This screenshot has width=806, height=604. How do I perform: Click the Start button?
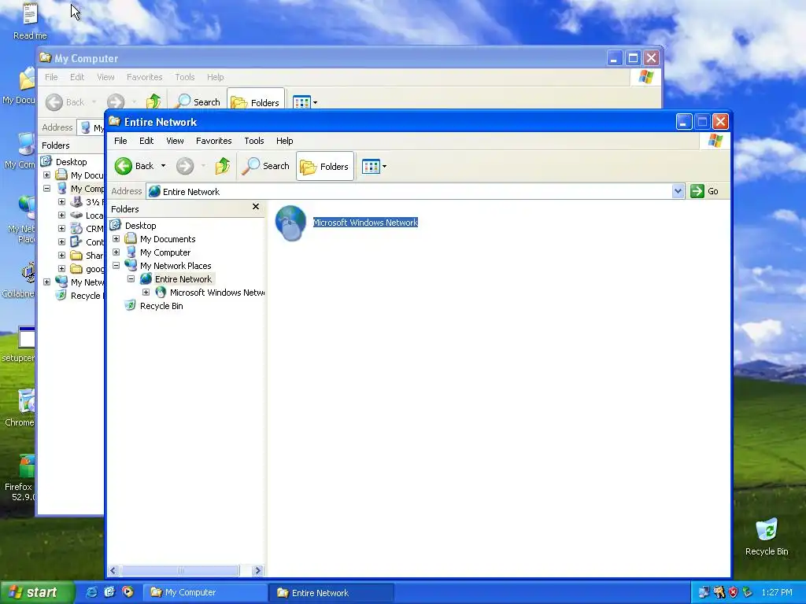[37, 592]
